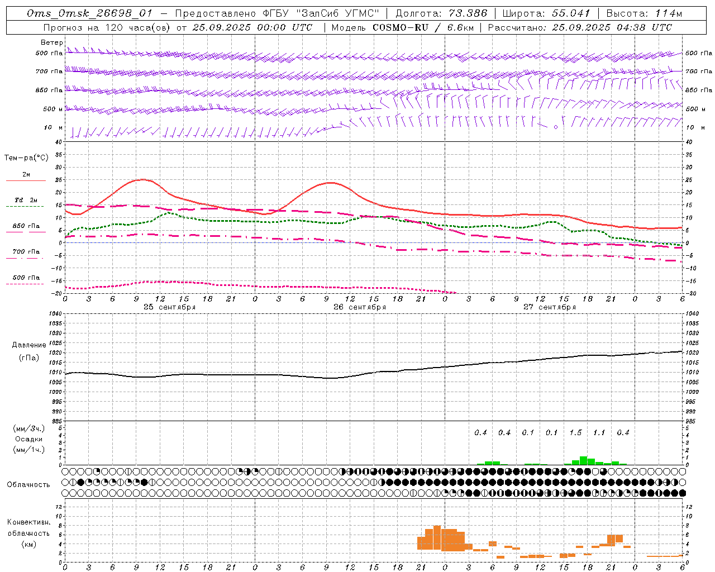The height and width of the screenshot is (572, 715).
Task: Click the Рассчитано: 25.09.2025 04:38 UTC text
Action: 580,27
